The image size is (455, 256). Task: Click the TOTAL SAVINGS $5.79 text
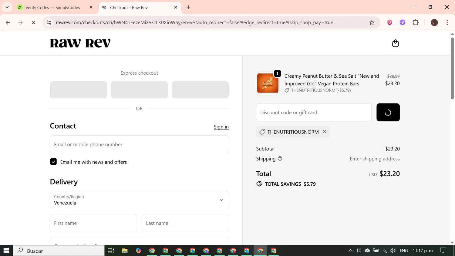290,184
